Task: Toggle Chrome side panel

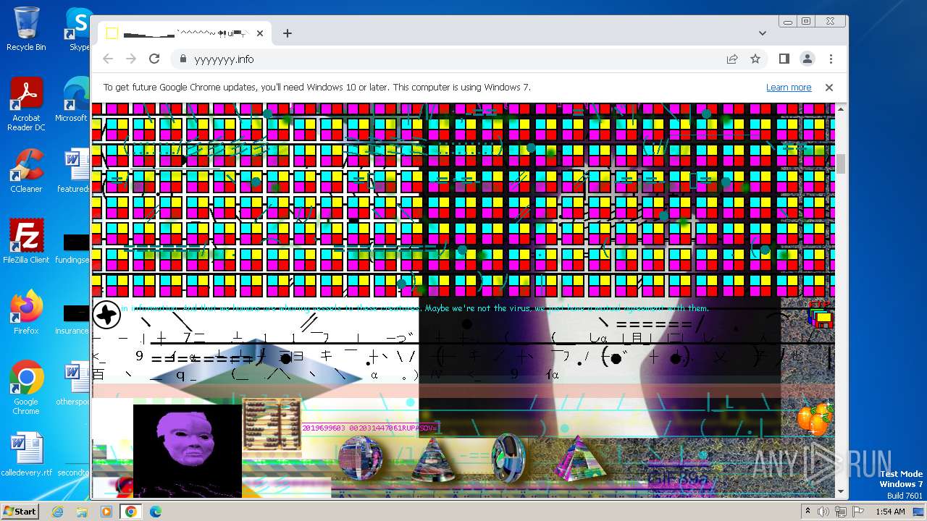Action: pyautogui.click(x=784, y=59)
